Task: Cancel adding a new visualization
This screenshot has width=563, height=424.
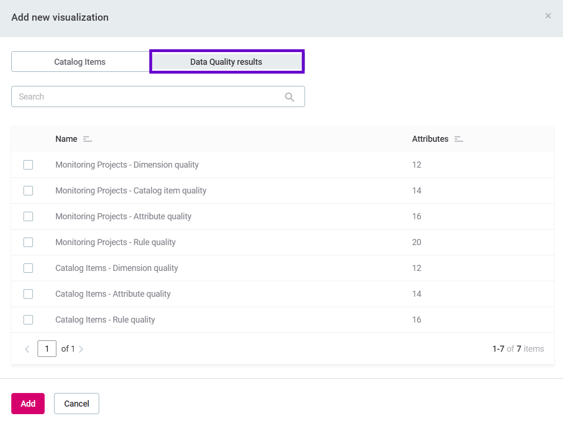Action: coord(76,403)
